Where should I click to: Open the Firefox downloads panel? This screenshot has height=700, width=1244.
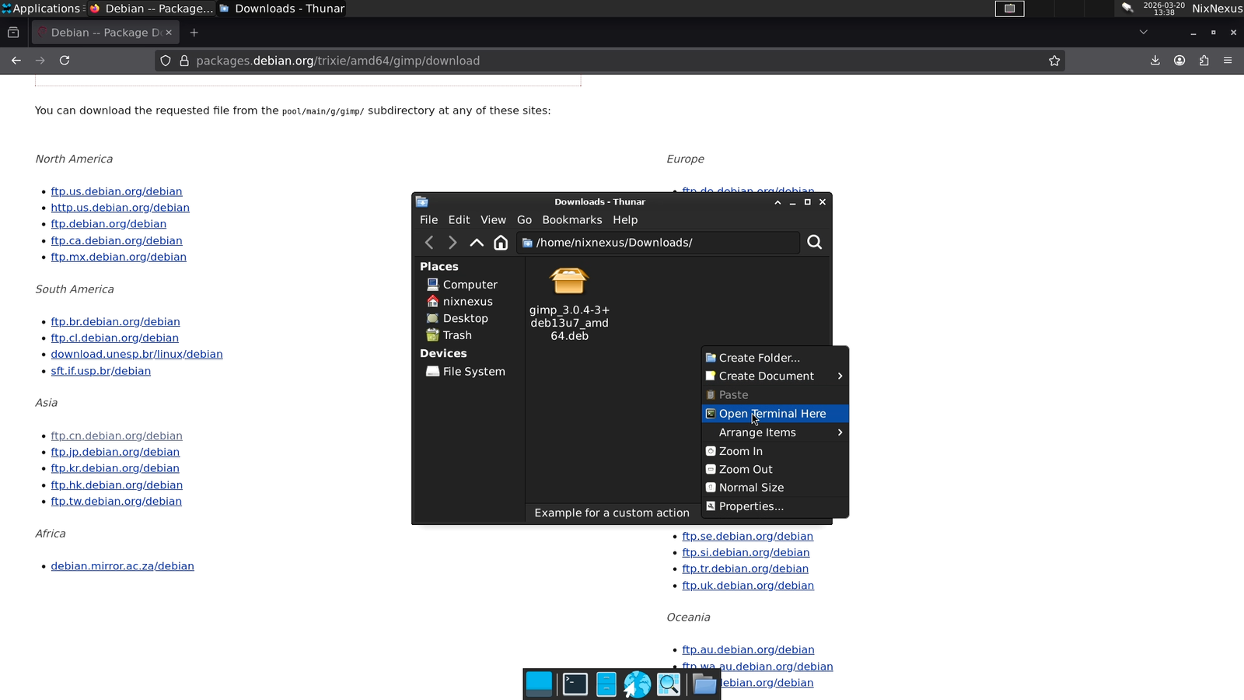[x=1155, y=61]
